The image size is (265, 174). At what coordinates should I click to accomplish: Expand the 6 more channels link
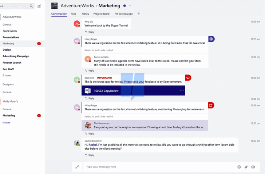click(x=7, y=75)
